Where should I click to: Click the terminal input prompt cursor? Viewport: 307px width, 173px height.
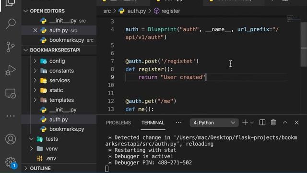pos(106,169)
